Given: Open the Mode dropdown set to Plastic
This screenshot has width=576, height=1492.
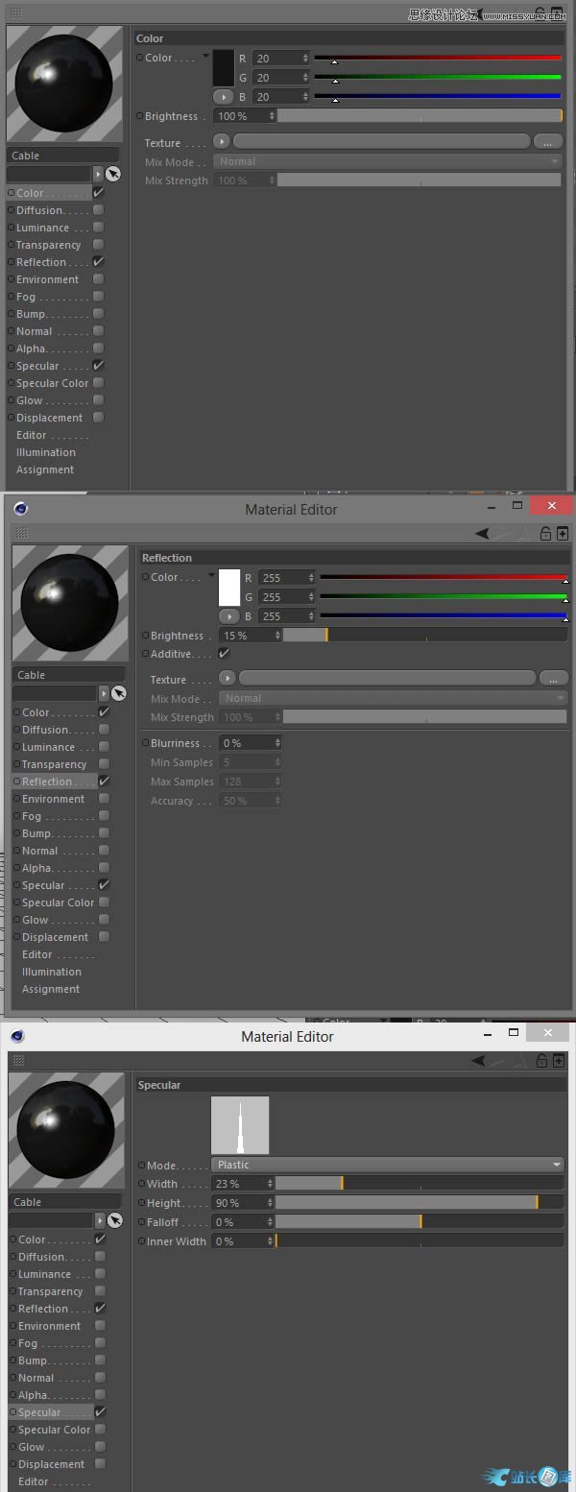Looking at the screenshot, I should 388,1165.
